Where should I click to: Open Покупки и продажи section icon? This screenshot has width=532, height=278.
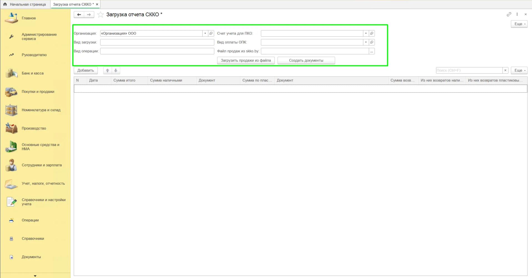tap(11, 92)
